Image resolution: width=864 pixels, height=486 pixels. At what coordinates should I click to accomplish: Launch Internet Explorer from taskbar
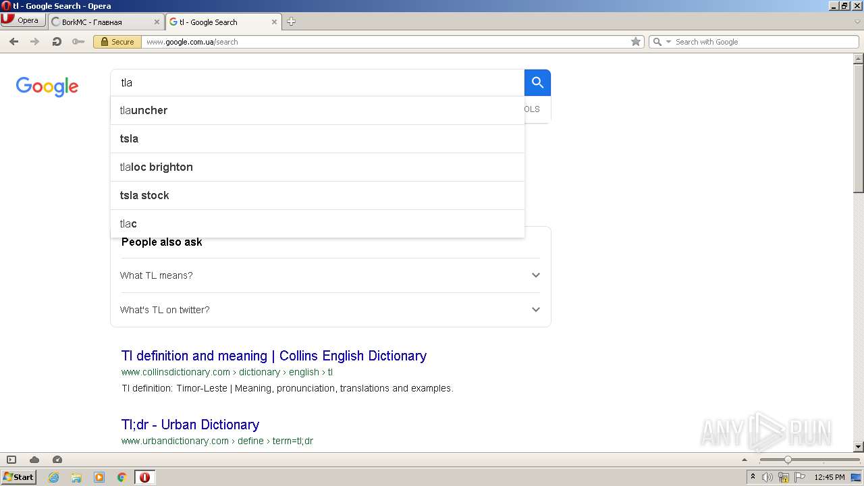(x=53, y=477)
